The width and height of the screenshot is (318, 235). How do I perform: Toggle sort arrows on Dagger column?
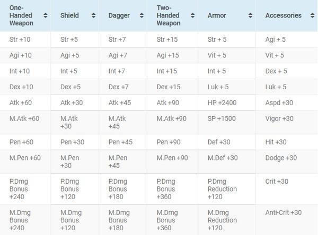pyautogui.click(x=142, y=15)
